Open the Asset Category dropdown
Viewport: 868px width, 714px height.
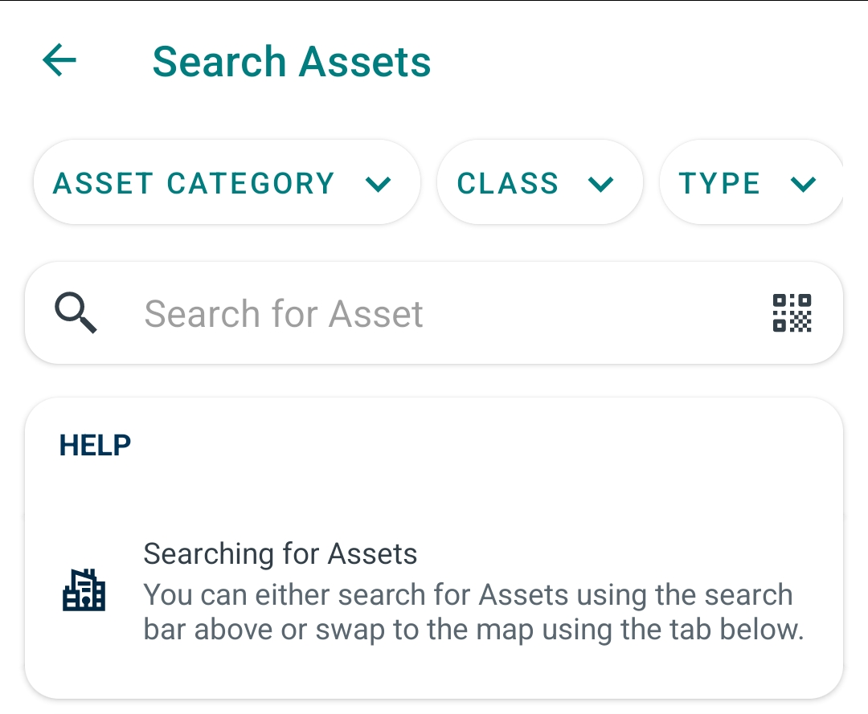click(x=227, y=182)
